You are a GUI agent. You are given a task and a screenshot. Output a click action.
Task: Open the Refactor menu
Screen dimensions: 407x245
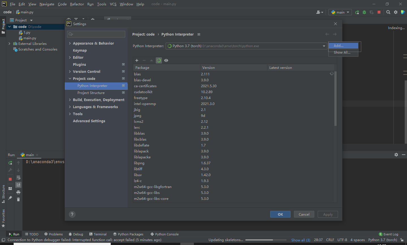coord(77,4)
